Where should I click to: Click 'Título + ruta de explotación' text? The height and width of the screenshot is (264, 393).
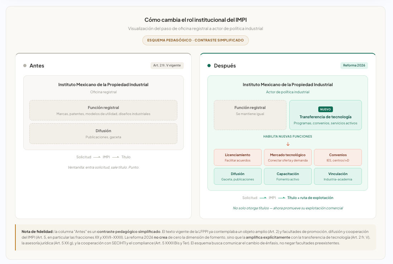coord(310,198)
